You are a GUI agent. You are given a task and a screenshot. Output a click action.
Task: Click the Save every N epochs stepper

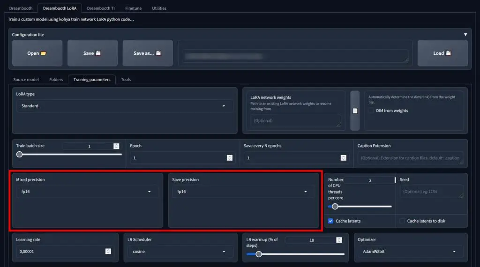click(343, 158)
